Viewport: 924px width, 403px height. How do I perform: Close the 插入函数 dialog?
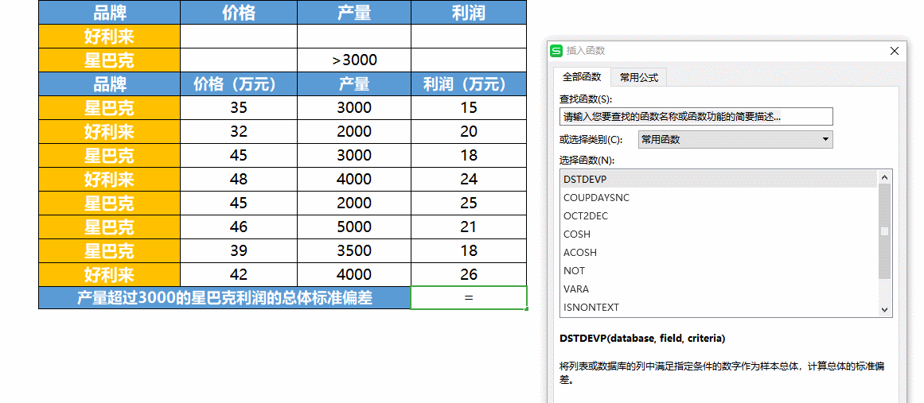(x=895, y=51)
